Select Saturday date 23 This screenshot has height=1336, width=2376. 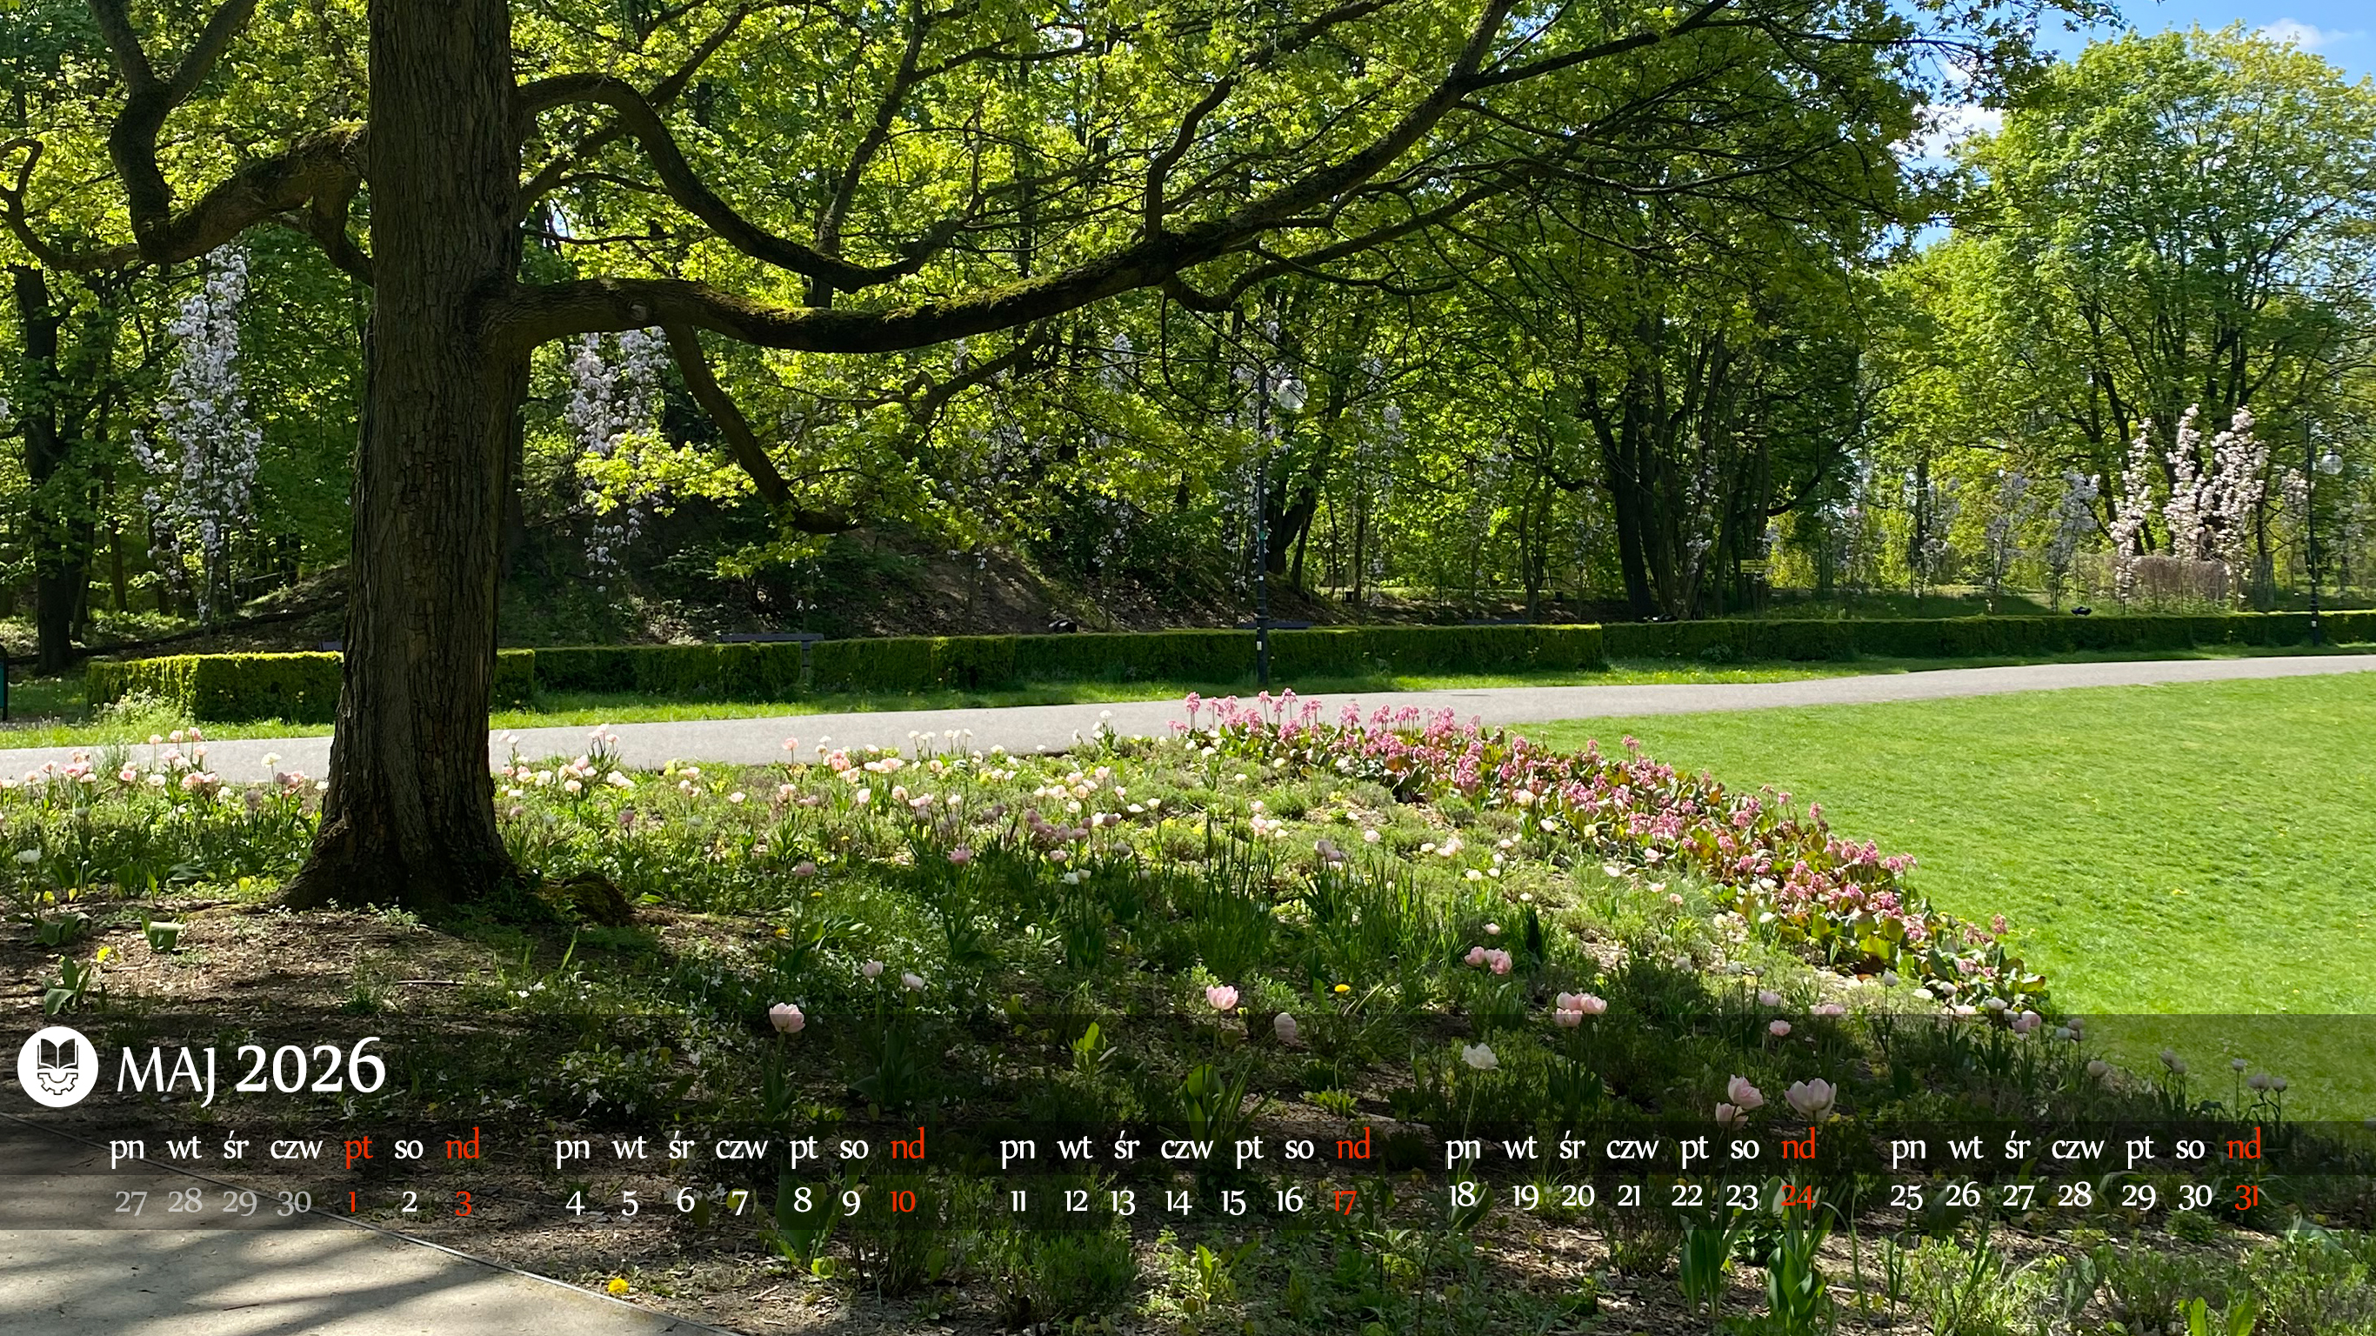pos(1741,1196)
